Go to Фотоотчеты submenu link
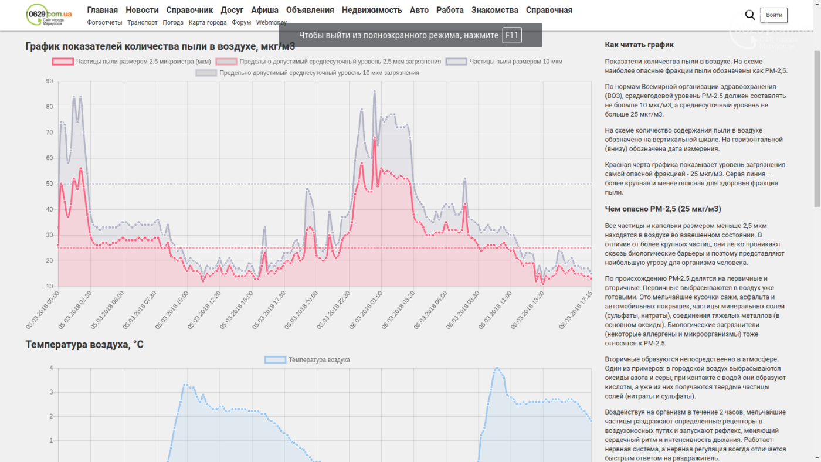The image size is (821, 462). pyautogui.click(x=104, y=22)
